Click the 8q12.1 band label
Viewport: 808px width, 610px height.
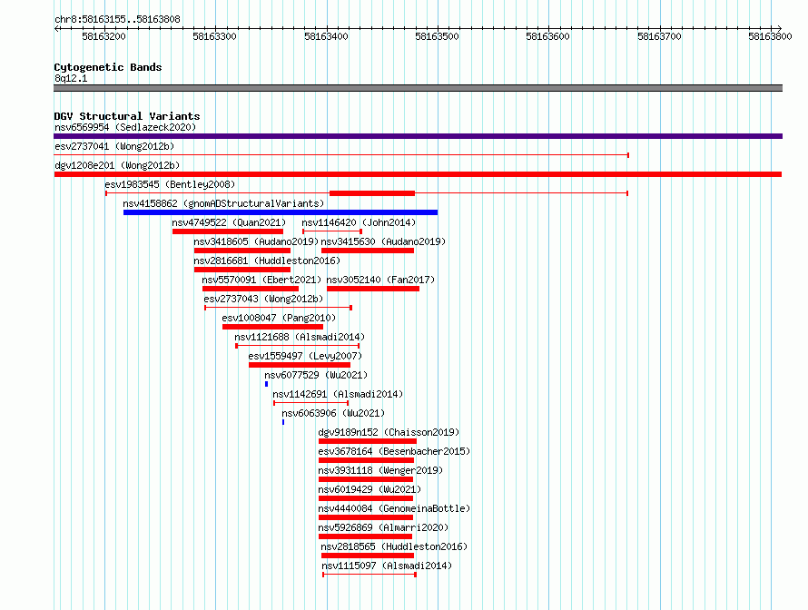pos(71,78)
